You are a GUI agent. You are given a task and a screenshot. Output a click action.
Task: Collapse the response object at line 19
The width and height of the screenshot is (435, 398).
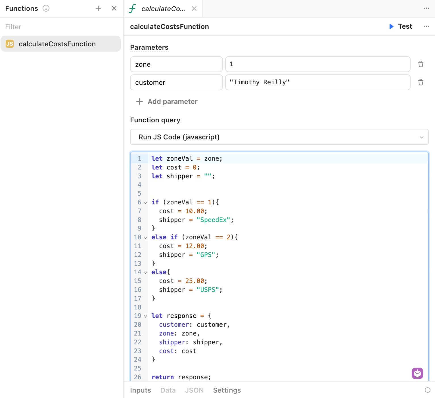pyautogui.click(x=146, y=316)
